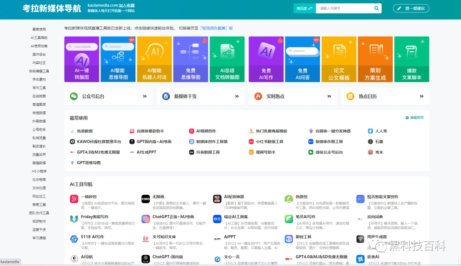Click the 热点日历 calendar icon
Image resolution: width=461 pixels, height=266 pixels.
click(x=350, y=96)
